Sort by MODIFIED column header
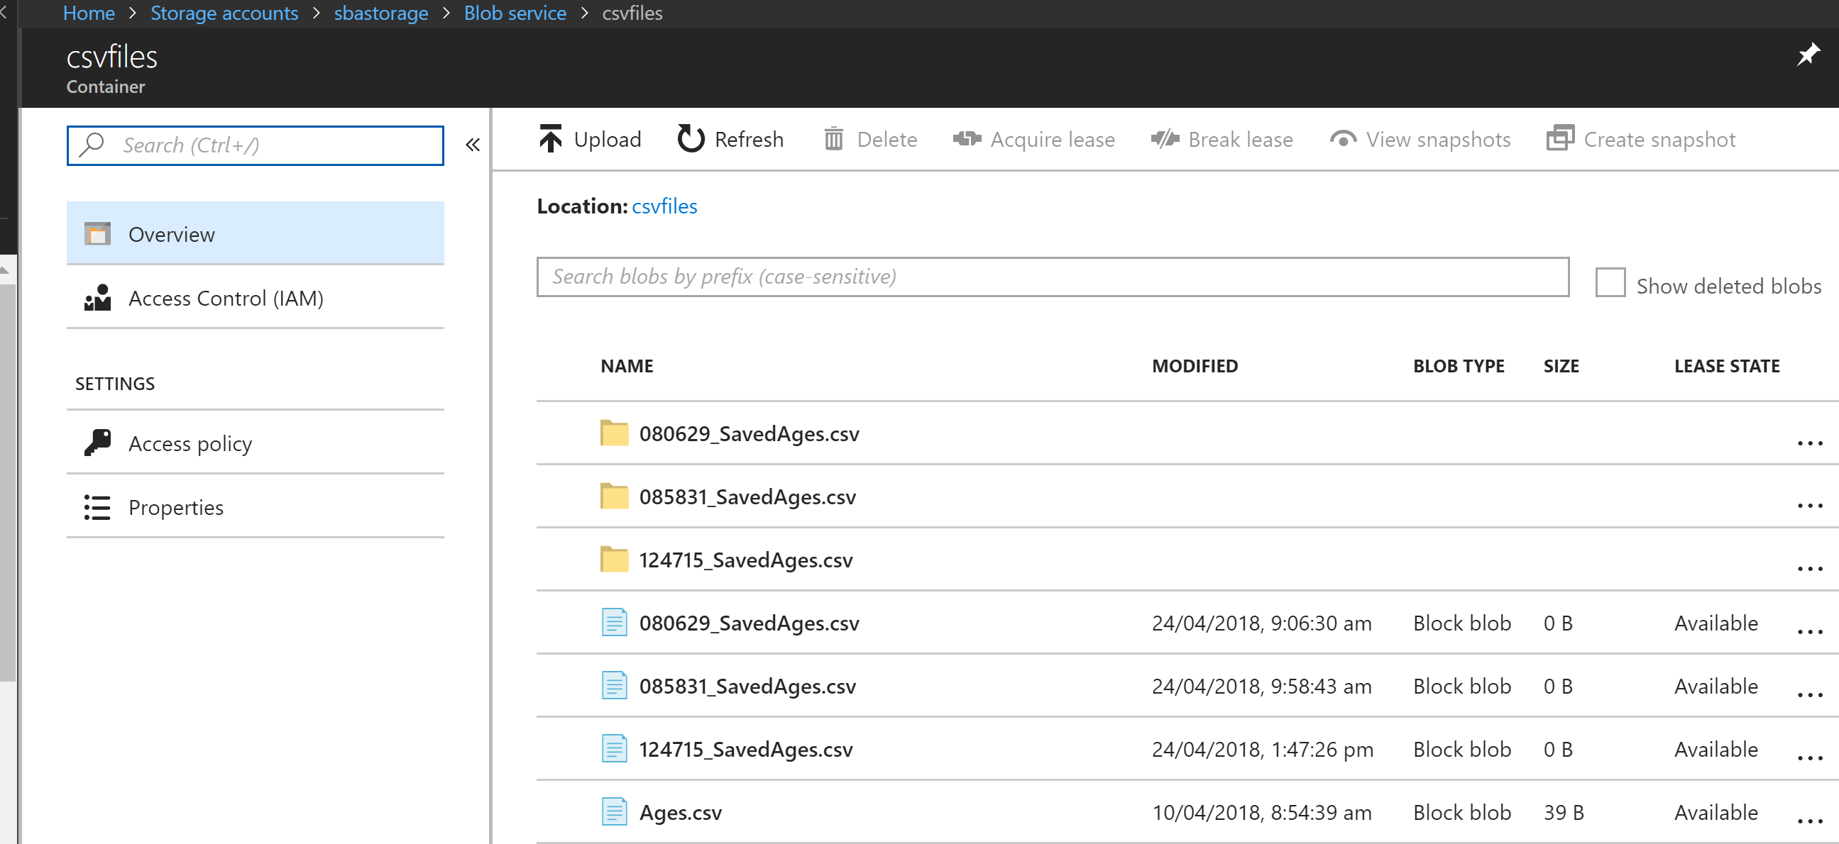1839x844 pixels. pos(1195,366)
